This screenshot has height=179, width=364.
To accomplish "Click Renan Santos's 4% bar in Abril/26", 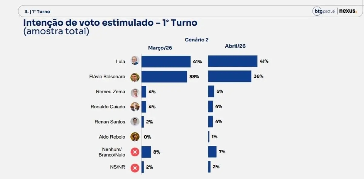I will 211,121.
